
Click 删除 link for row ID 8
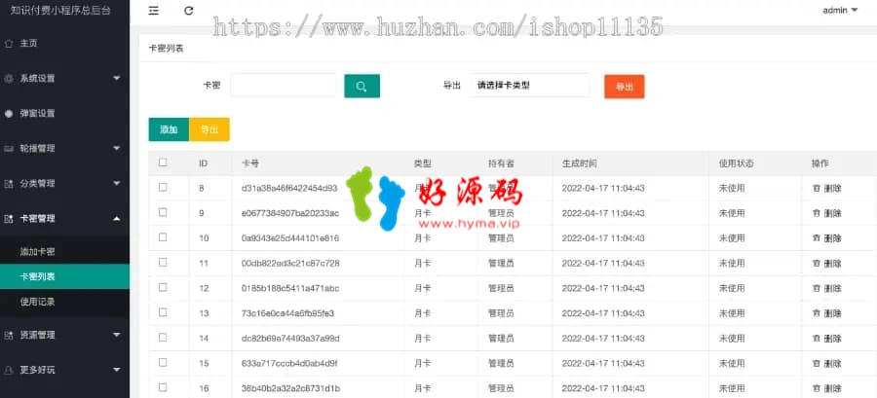832,188
